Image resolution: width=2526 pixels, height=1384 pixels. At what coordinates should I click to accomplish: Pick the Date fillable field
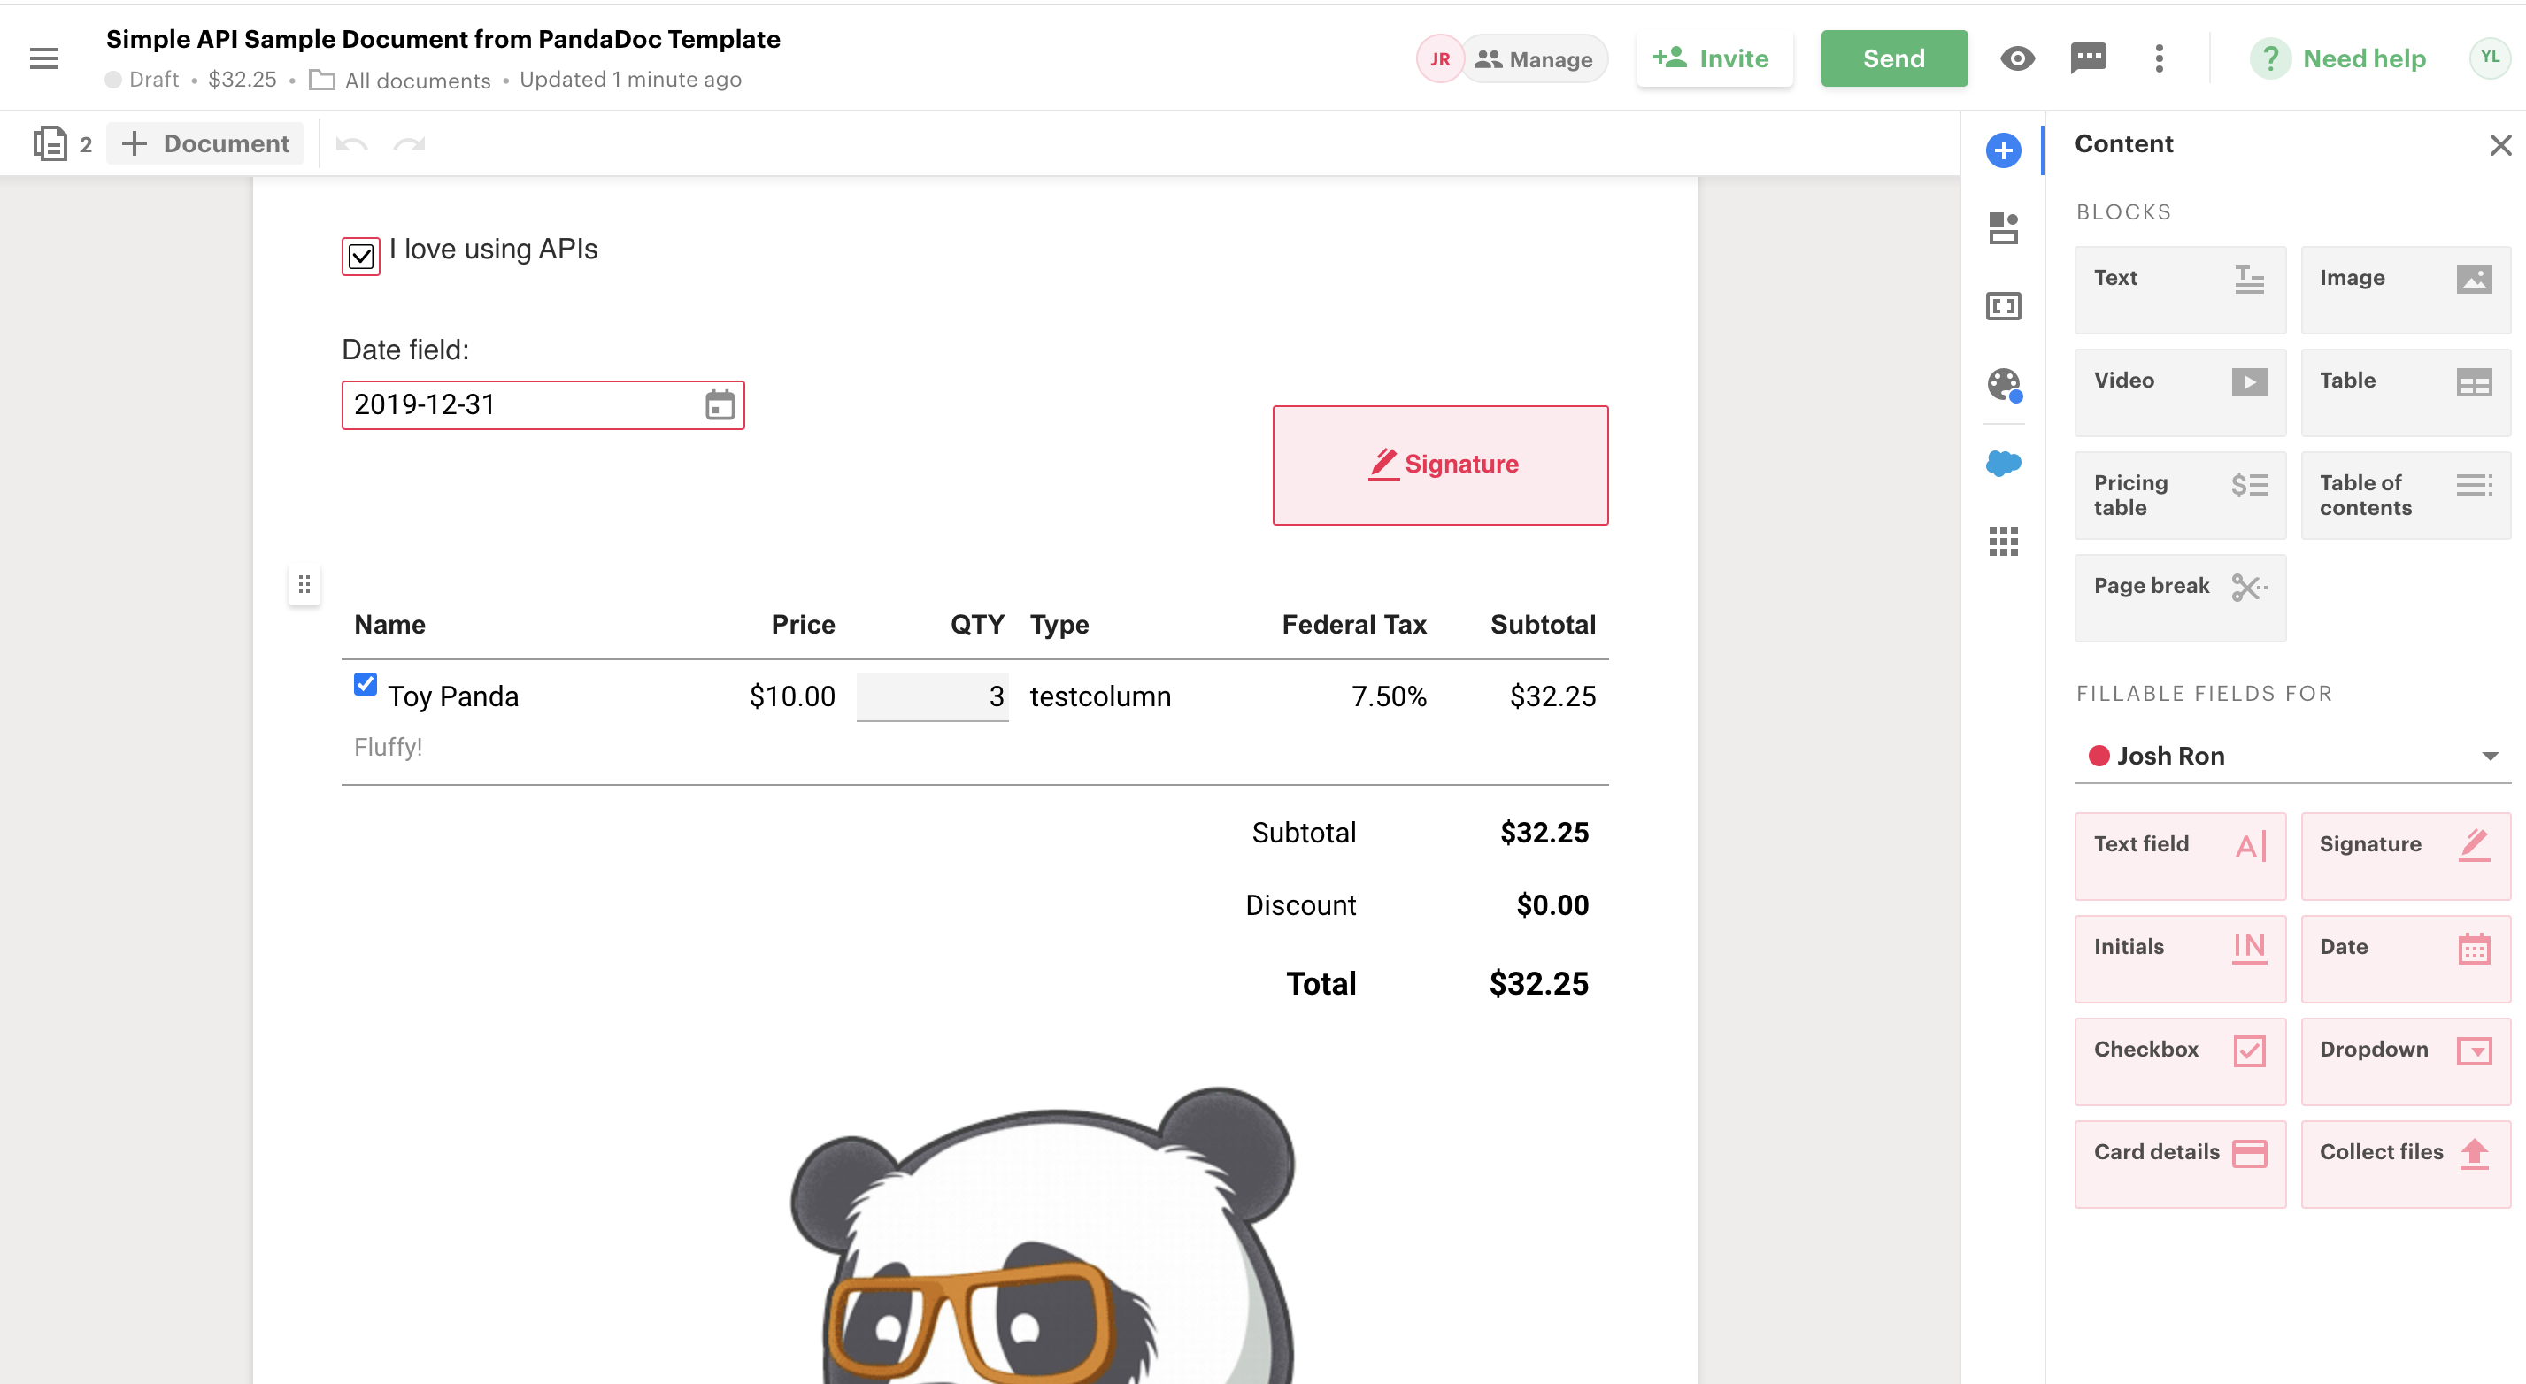tap(2406, 958)
